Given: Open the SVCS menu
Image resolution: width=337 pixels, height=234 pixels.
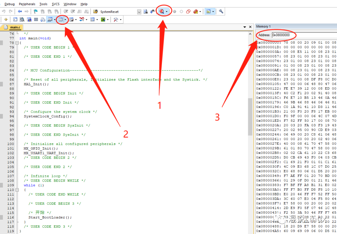Looking at the screenshot, I should click(56, 4).
